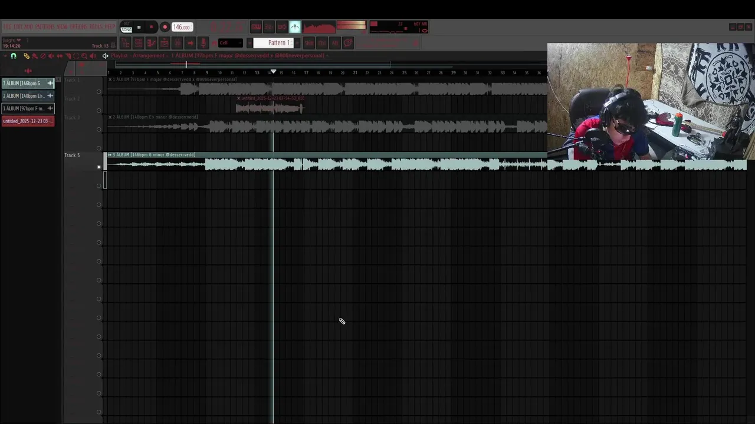Toggle mute dot on Track 5
Screen dimensions: 755x424
click(99, 167)
